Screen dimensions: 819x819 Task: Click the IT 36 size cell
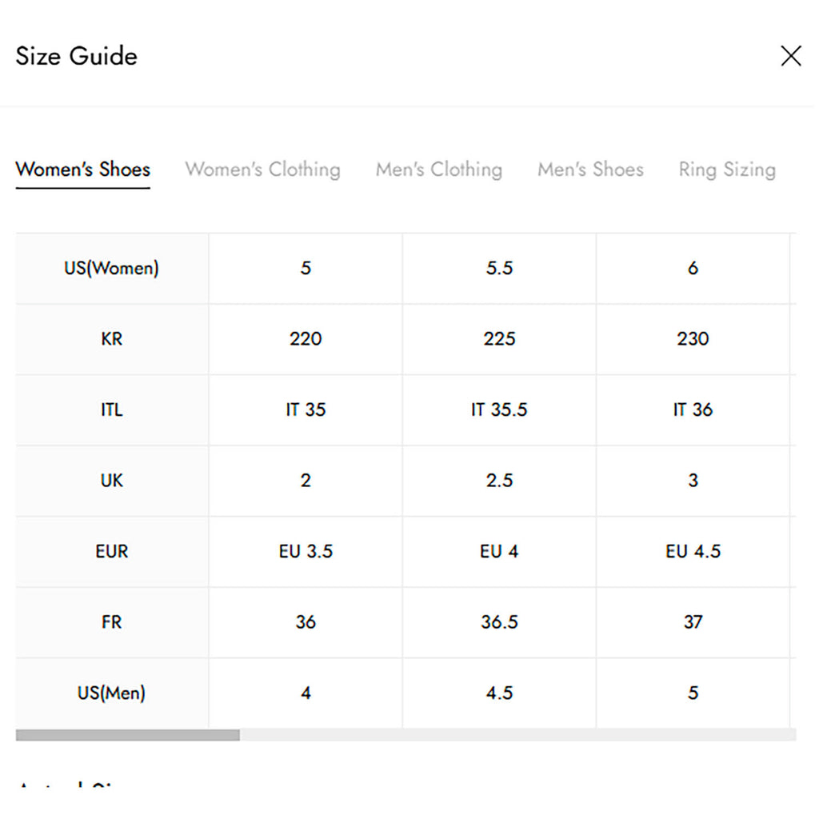point(693,409)
